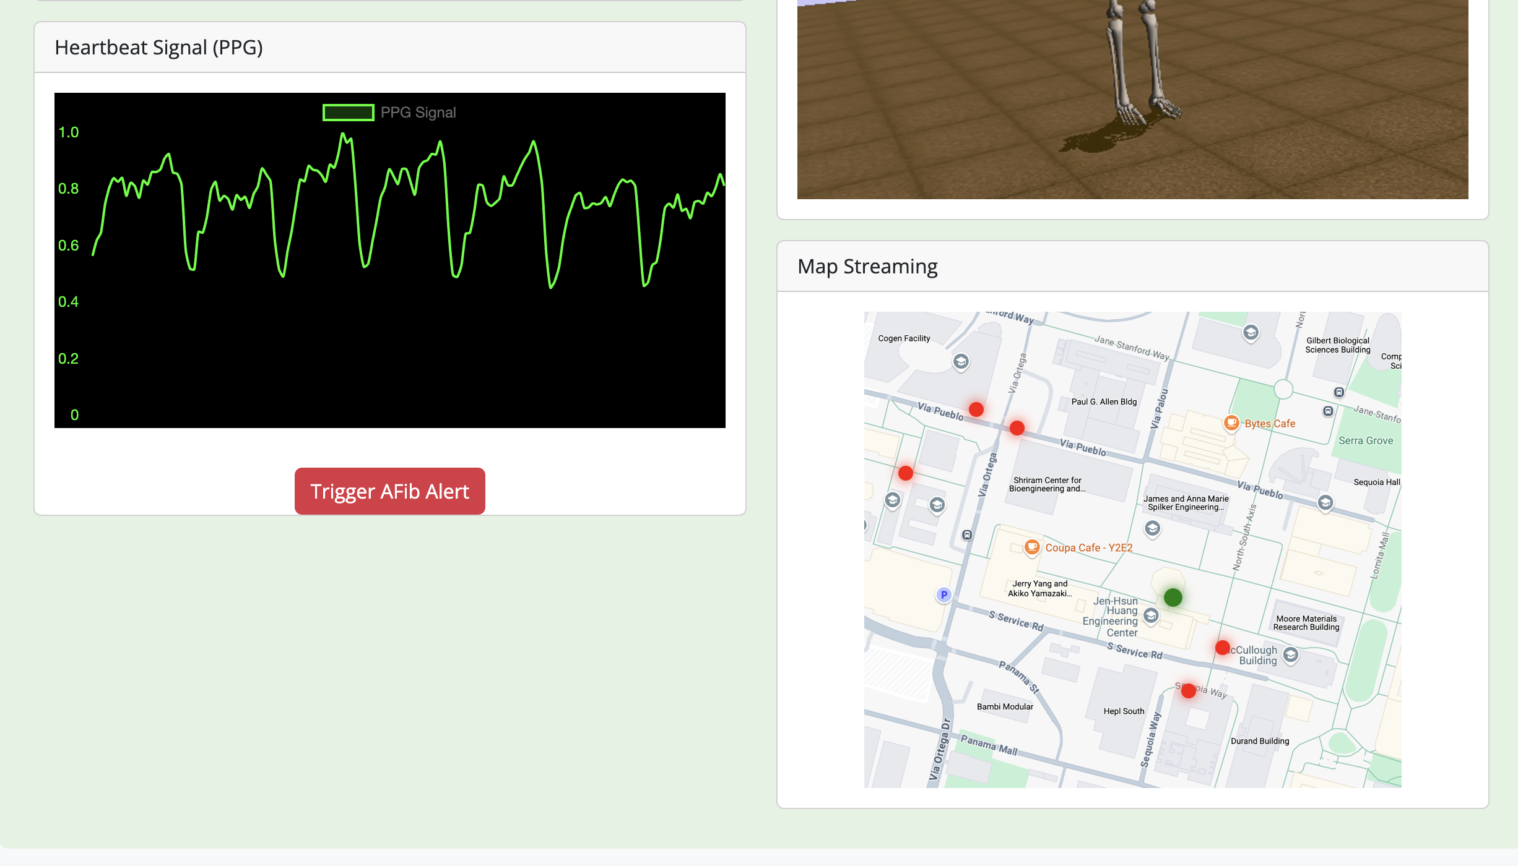This screenshot has height=866, width=1518.
Task: Click the PPG waveform chart
Action: (389, 260)
